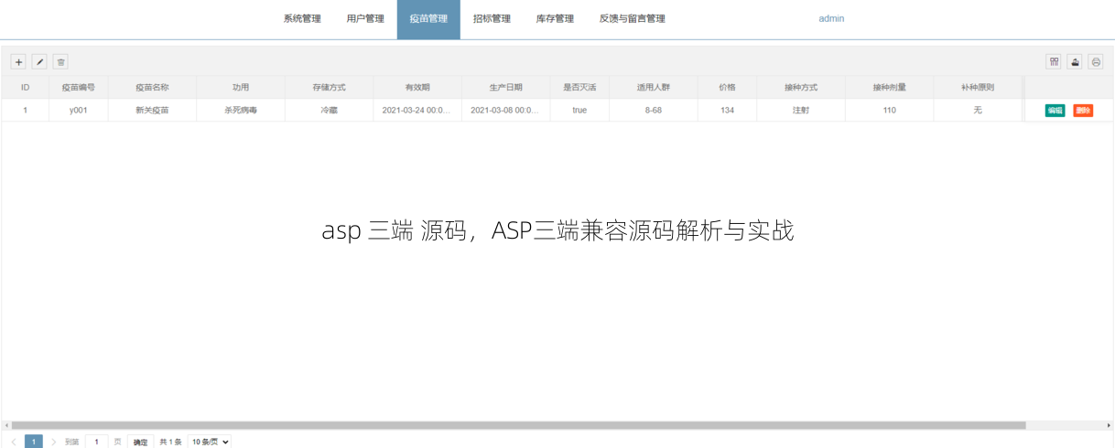Viewport: 1115px width, 448px height.
Task: Click the 接种剂量 column header
Action: 889,88
